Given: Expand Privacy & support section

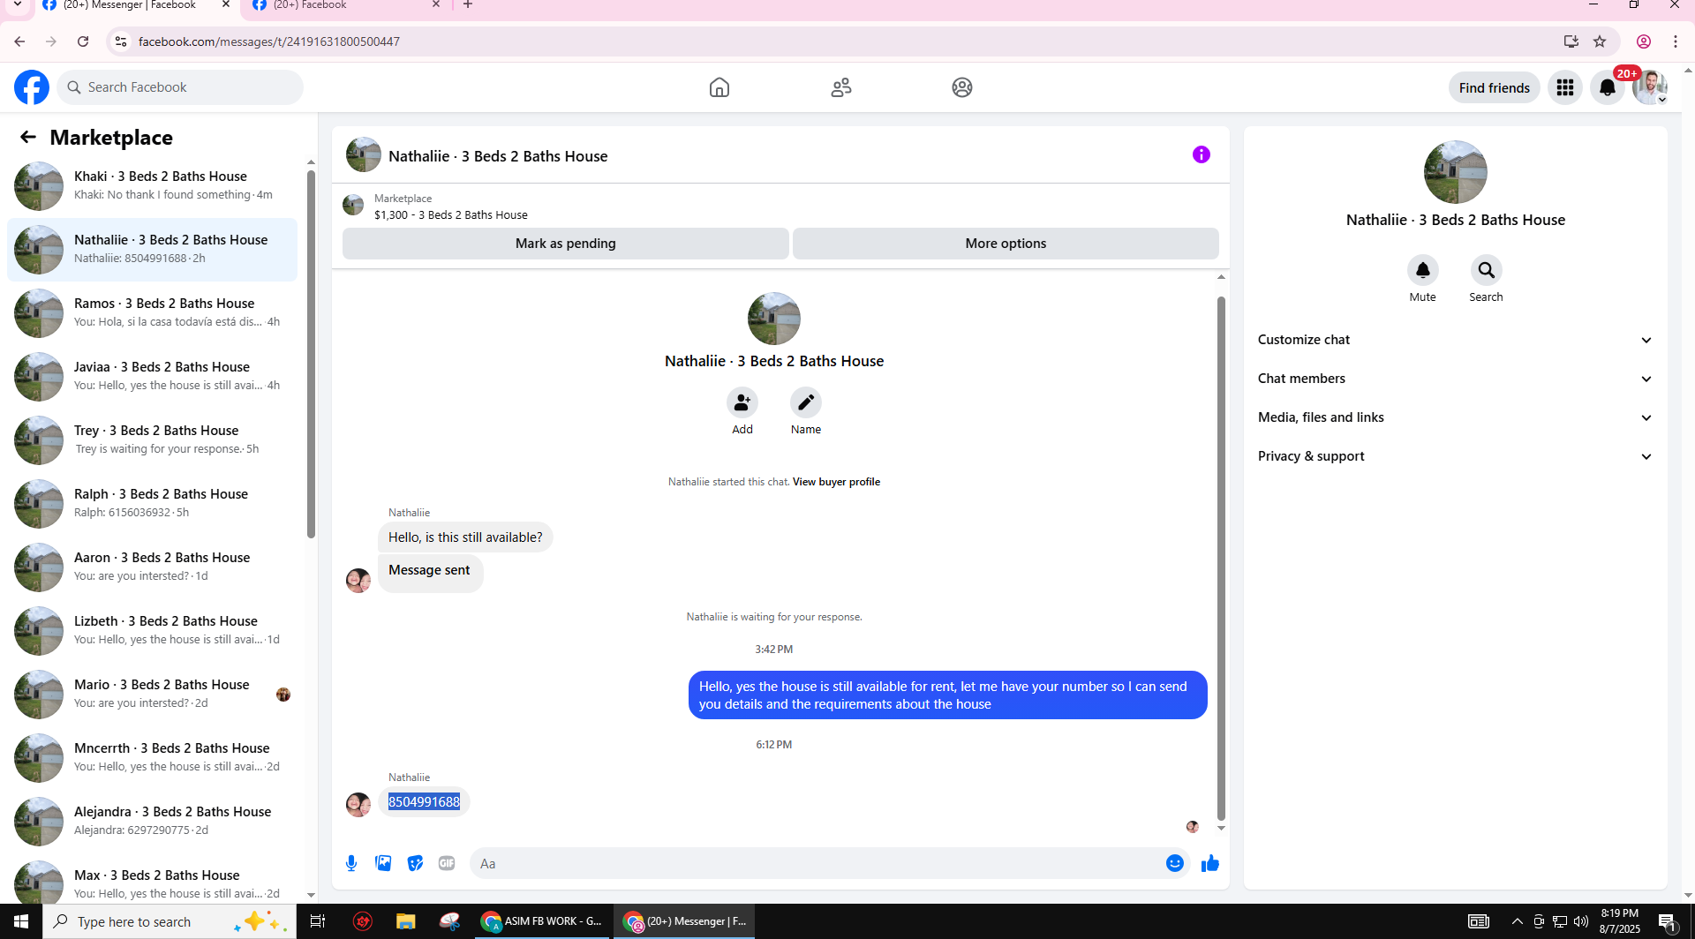Looking at the screenshot, I should (x=1455, y=456).
